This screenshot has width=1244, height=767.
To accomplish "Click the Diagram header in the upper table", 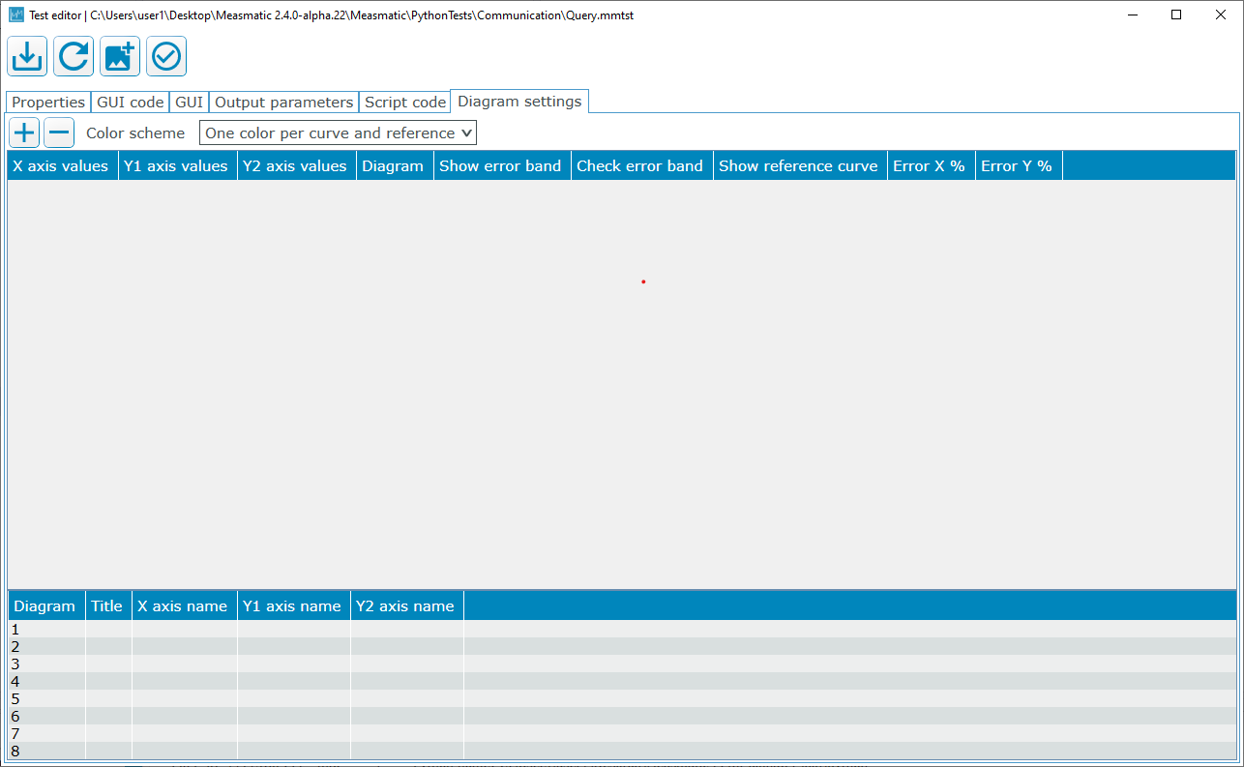I will (x=395, y=165).
